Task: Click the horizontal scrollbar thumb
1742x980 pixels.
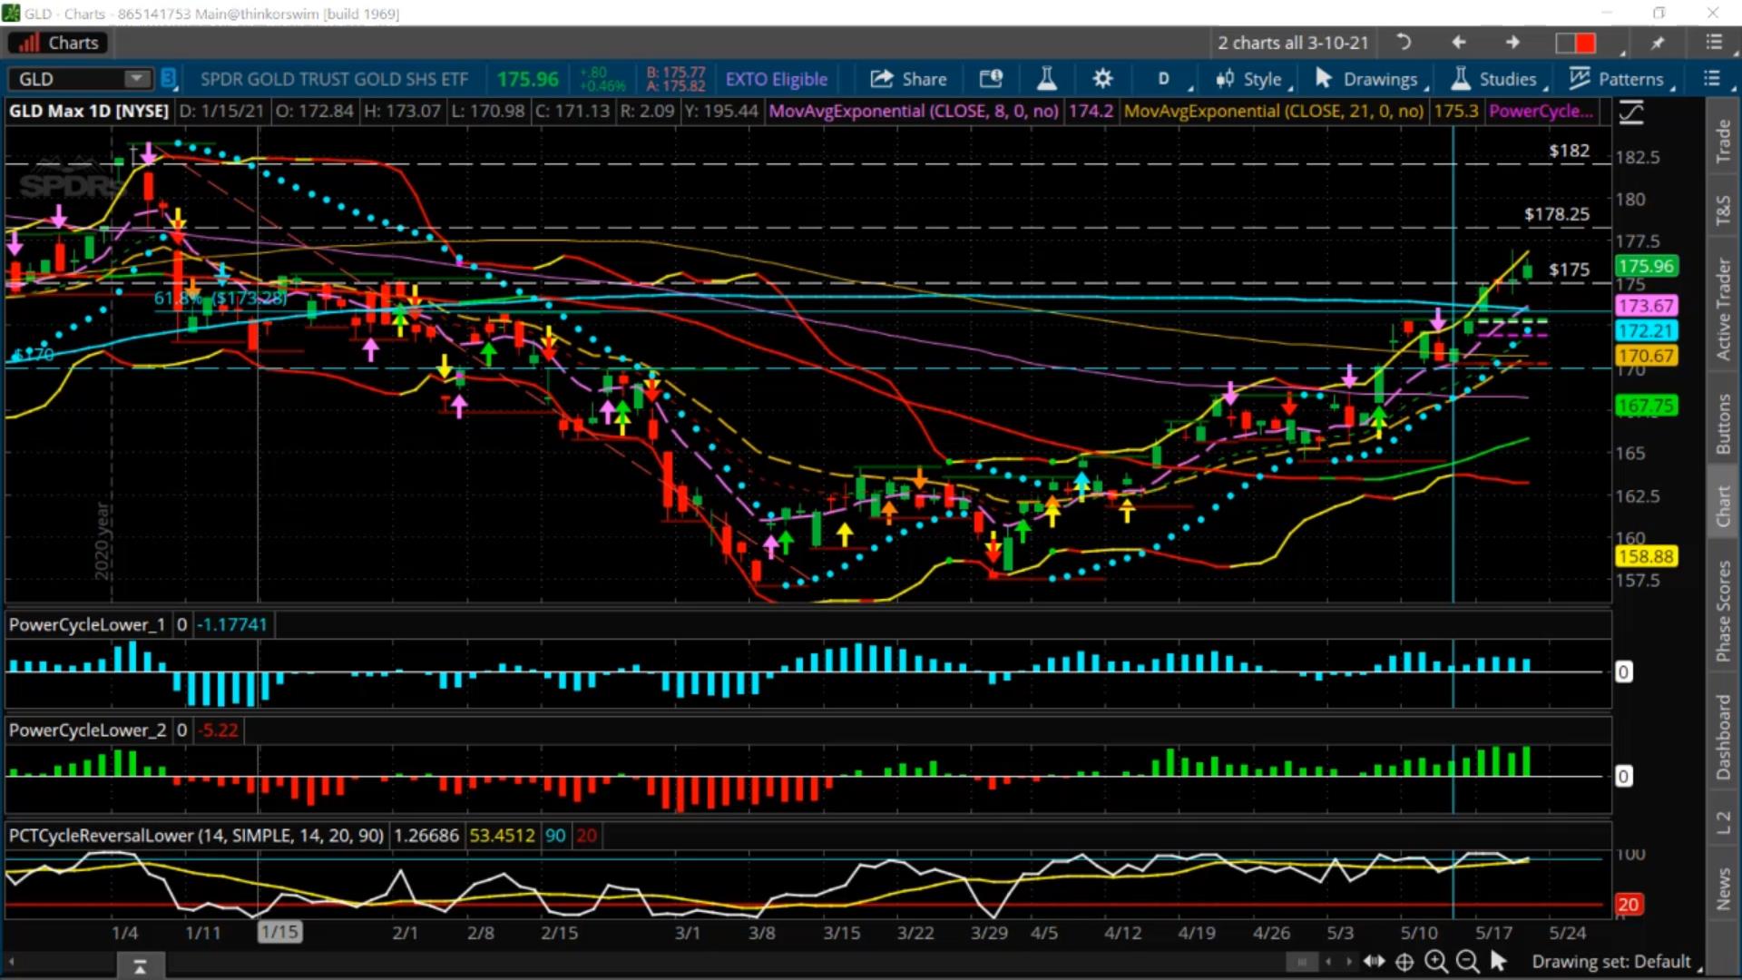Action: click(x=1301, y=962)
